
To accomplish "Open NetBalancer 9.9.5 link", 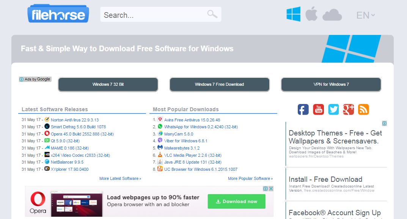I will (x=67, y=162).
